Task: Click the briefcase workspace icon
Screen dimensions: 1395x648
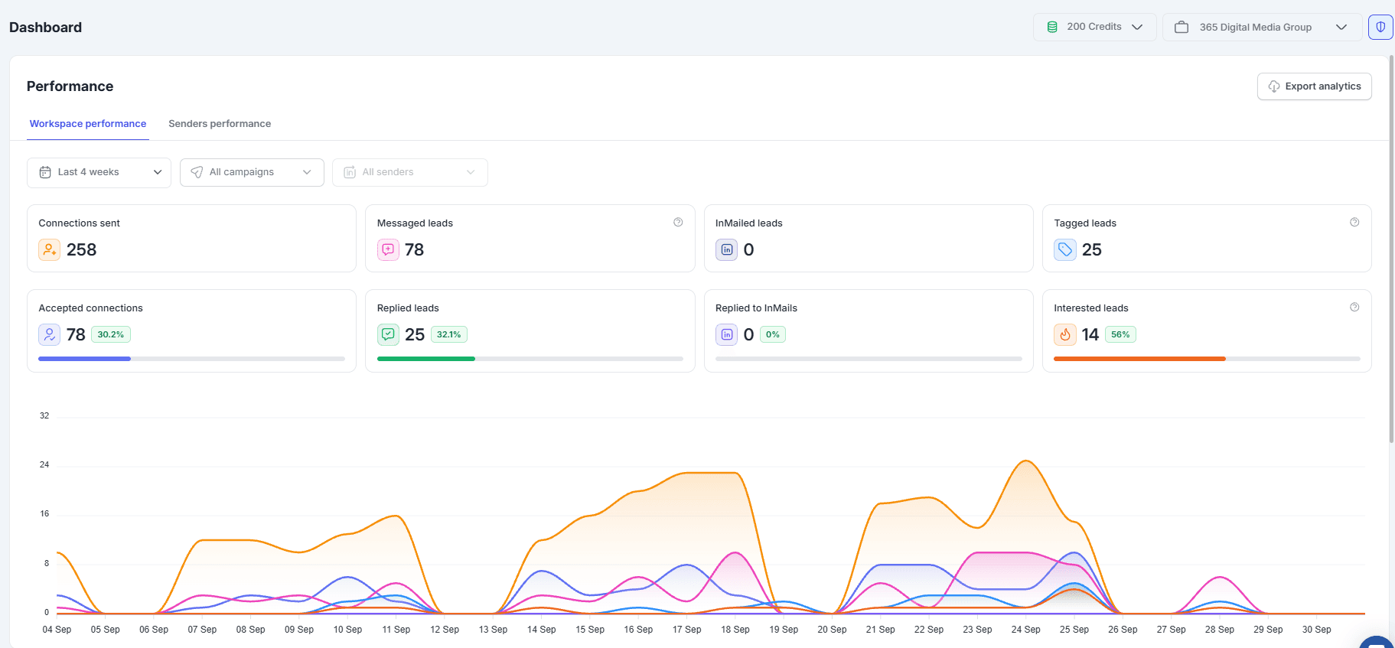Action: (1182, 27)
